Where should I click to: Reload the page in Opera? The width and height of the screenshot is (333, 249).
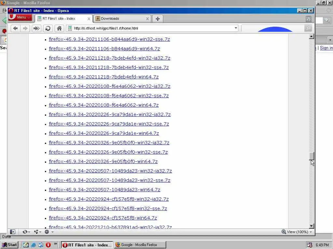point(48,29)
